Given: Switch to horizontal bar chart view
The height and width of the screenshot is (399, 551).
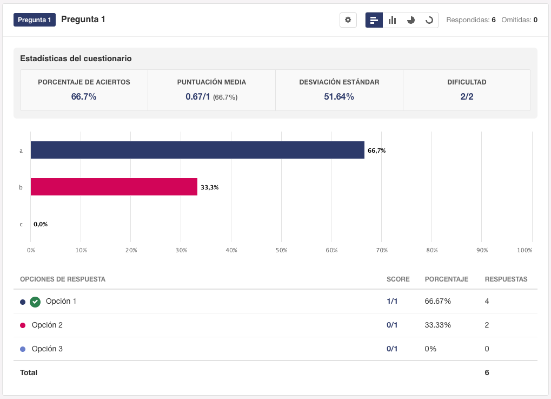Looking at the screenshot, I should pos(374,20).
